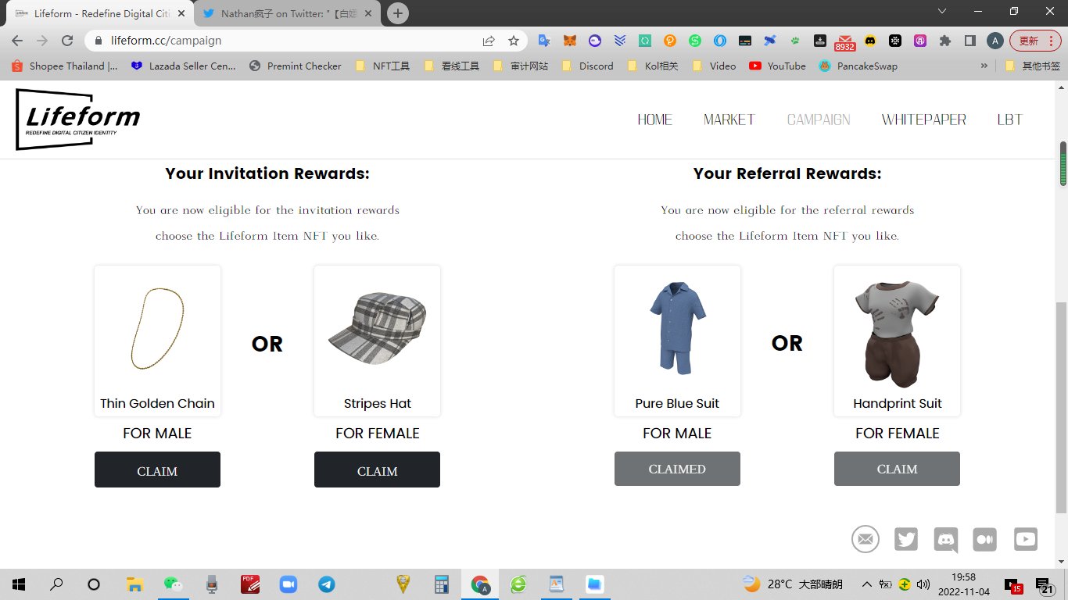This screenshot has height=600, width=1068.
Task: Select the Stripes Hat item image
Action: pos(377,329)
